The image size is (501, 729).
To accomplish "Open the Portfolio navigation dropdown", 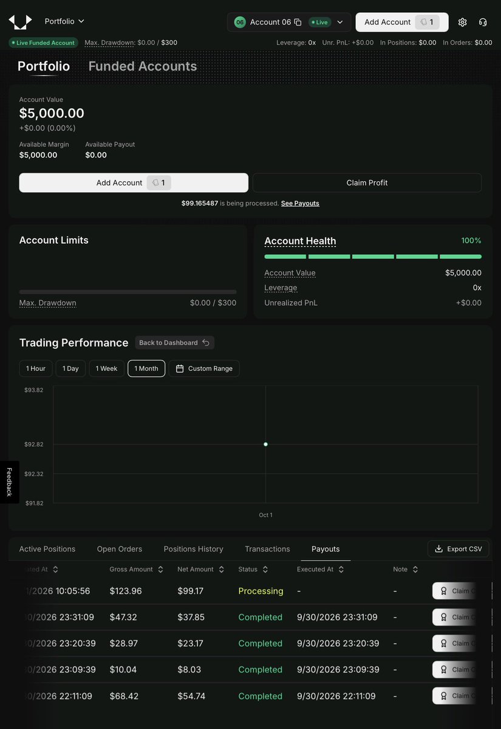I will 64,21.
